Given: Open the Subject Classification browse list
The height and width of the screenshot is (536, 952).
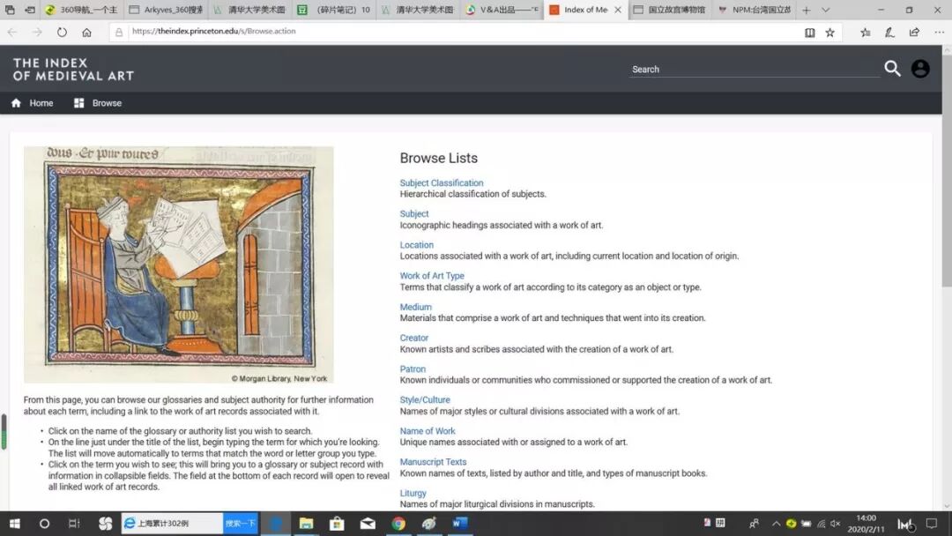Looking at the screenshot, I should 442,182.
